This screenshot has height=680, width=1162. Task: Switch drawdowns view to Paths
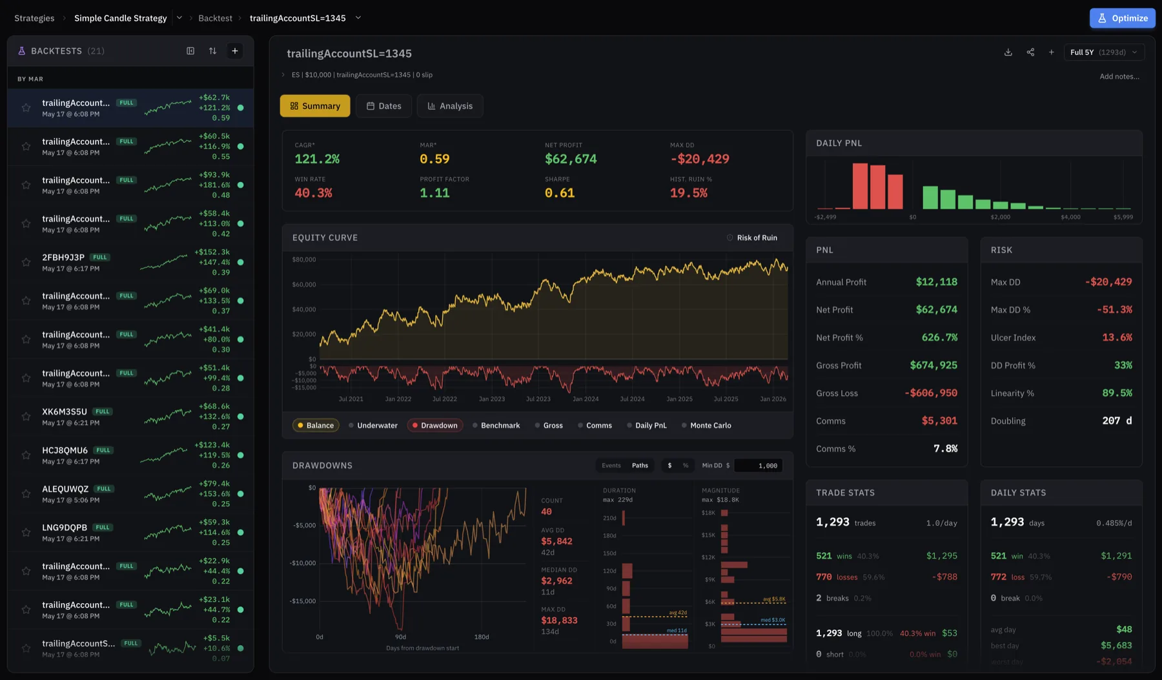coord(640,466)
